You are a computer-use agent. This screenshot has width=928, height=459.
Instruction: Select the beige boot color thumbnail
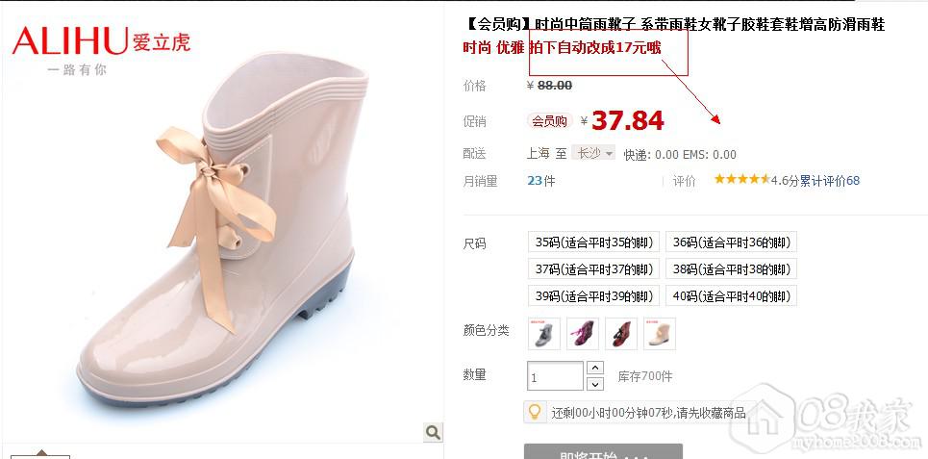pyautogui.click(x=660, y=334)
